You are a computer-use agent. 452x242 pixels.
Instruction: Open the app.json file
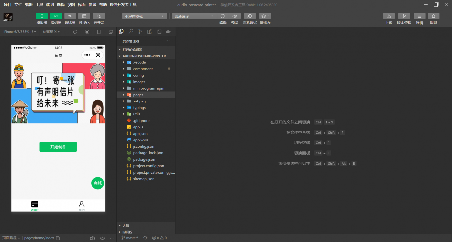(146, 134)
